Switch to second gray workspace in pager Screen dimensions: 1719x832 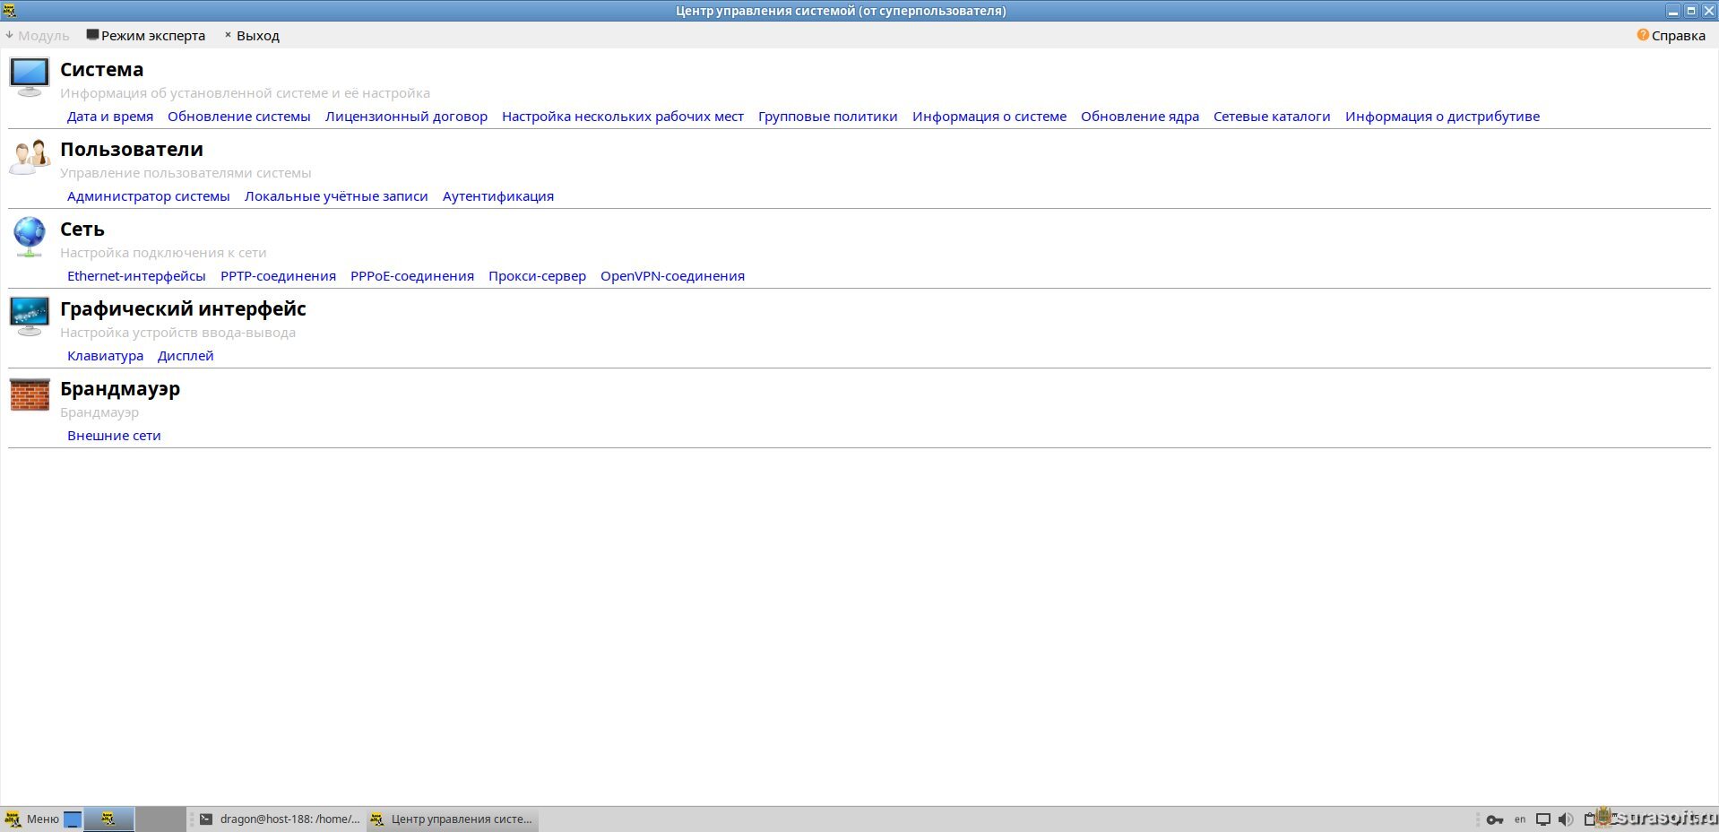(160, 819)
